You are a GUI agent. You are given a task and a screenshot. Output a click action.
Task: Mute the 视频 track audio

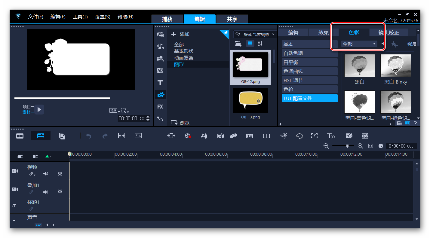click(x=45, y=174)
